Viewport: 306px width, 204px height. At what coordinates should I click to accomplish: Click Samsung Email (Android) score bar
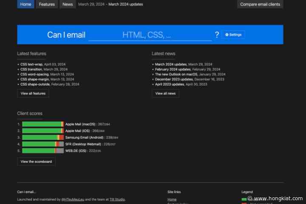tap(43, 137)
